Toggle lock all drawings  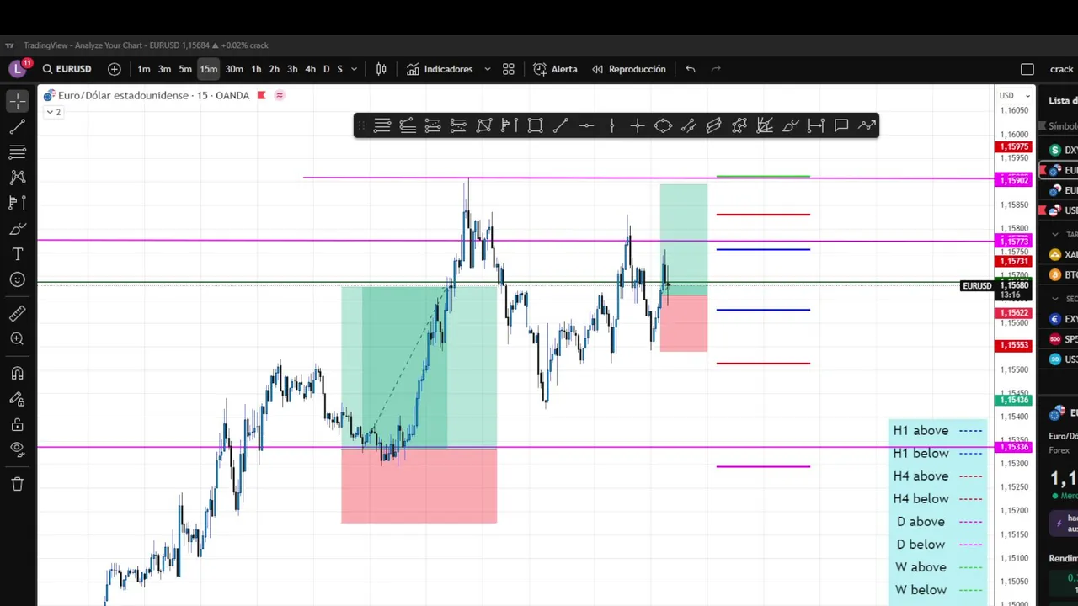click(18, 425)
